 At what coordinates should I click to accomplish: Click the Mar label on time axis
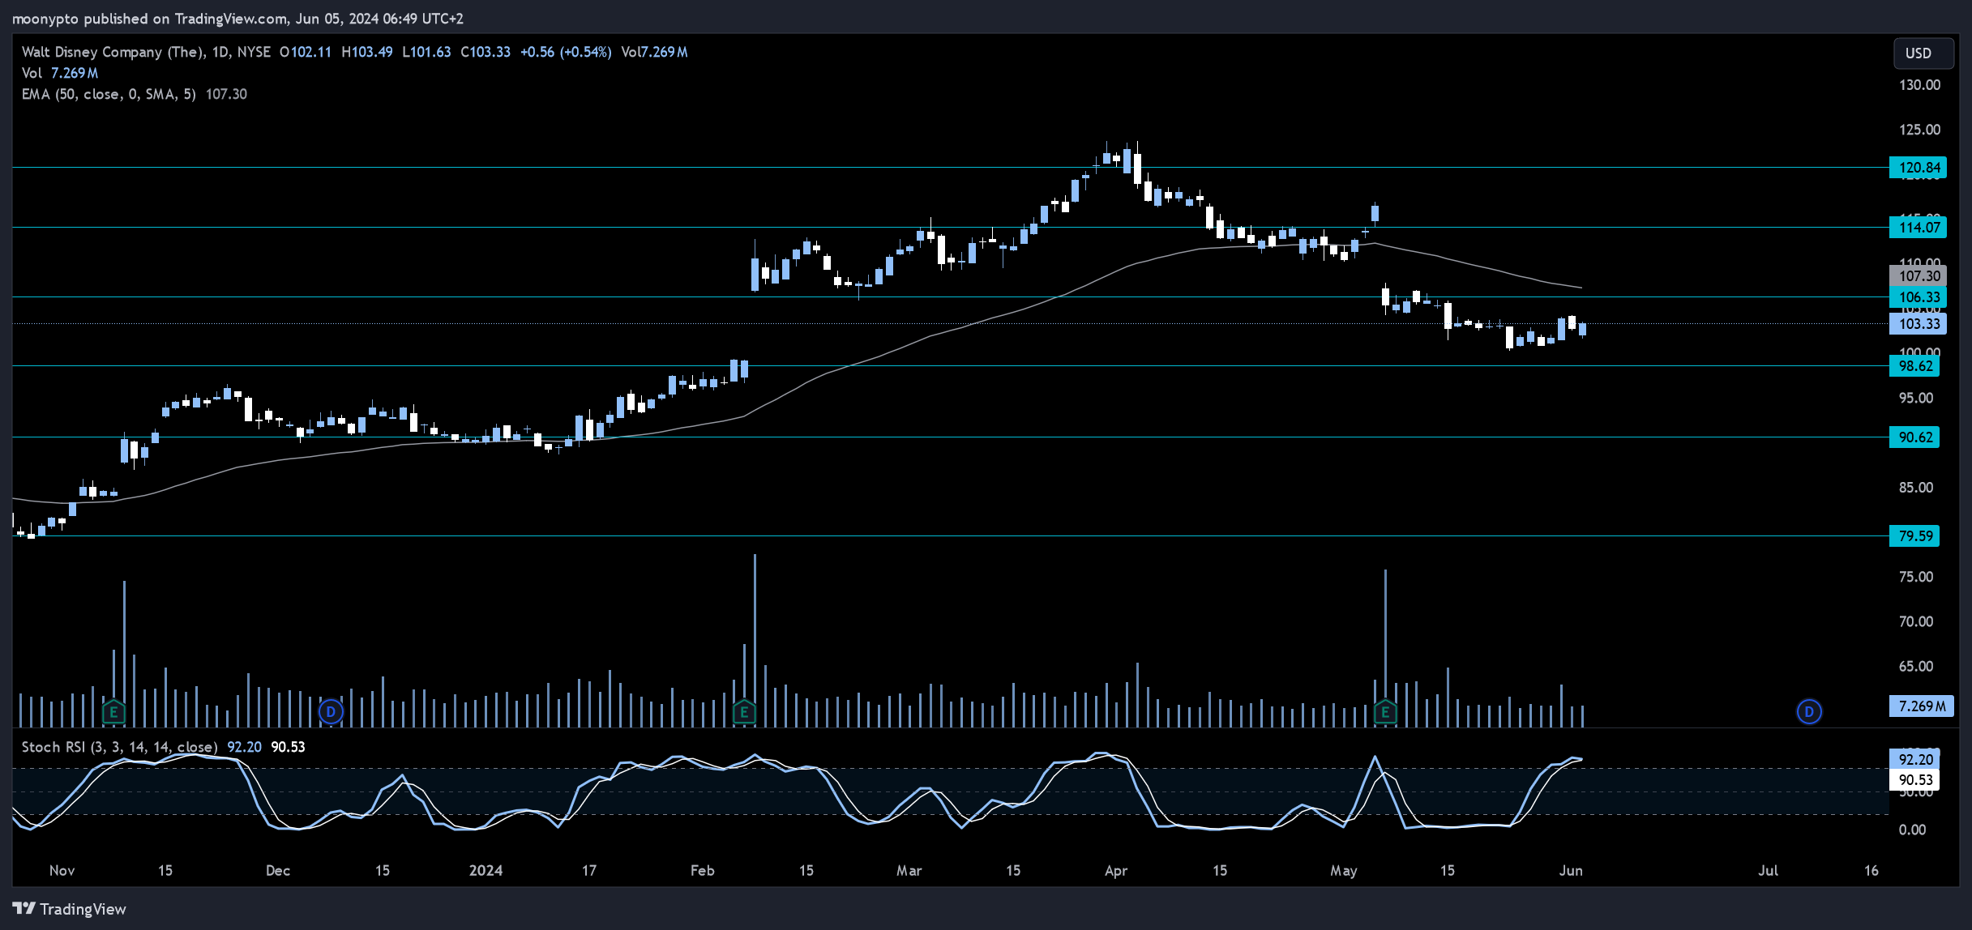909,870
